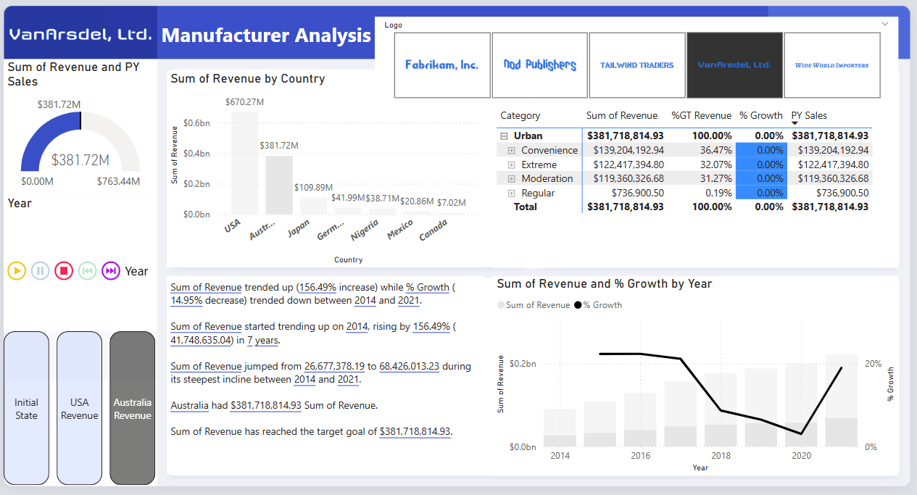Click the 7 years value in narrative
Viewport: 917px width, 495px height.
(x=262, y=340)
